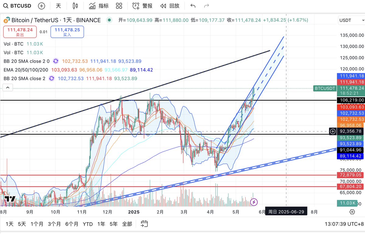Select the 1年 time range
365x234 pixels.
101,224
